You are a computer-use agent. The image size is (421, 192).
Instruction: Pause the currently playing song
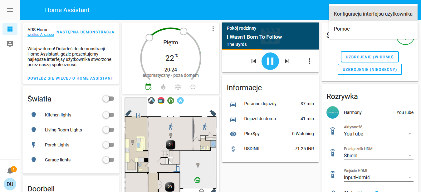pyautogui.click(x=270, y=61)
